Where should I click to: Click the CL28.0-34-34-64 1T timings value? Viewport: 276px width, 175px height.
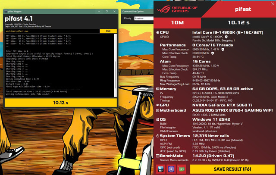[x=212, y=100]
